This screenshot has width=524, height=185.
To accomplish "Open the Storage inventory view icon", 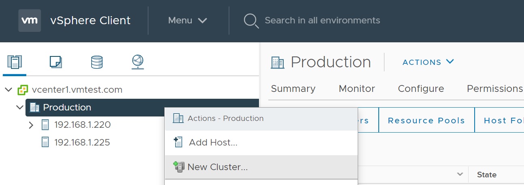I will coord(97,62).
